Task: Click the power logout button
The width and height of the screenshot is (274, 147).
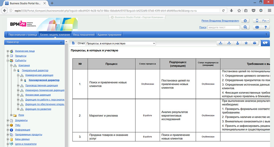Action: pos(245,21)
